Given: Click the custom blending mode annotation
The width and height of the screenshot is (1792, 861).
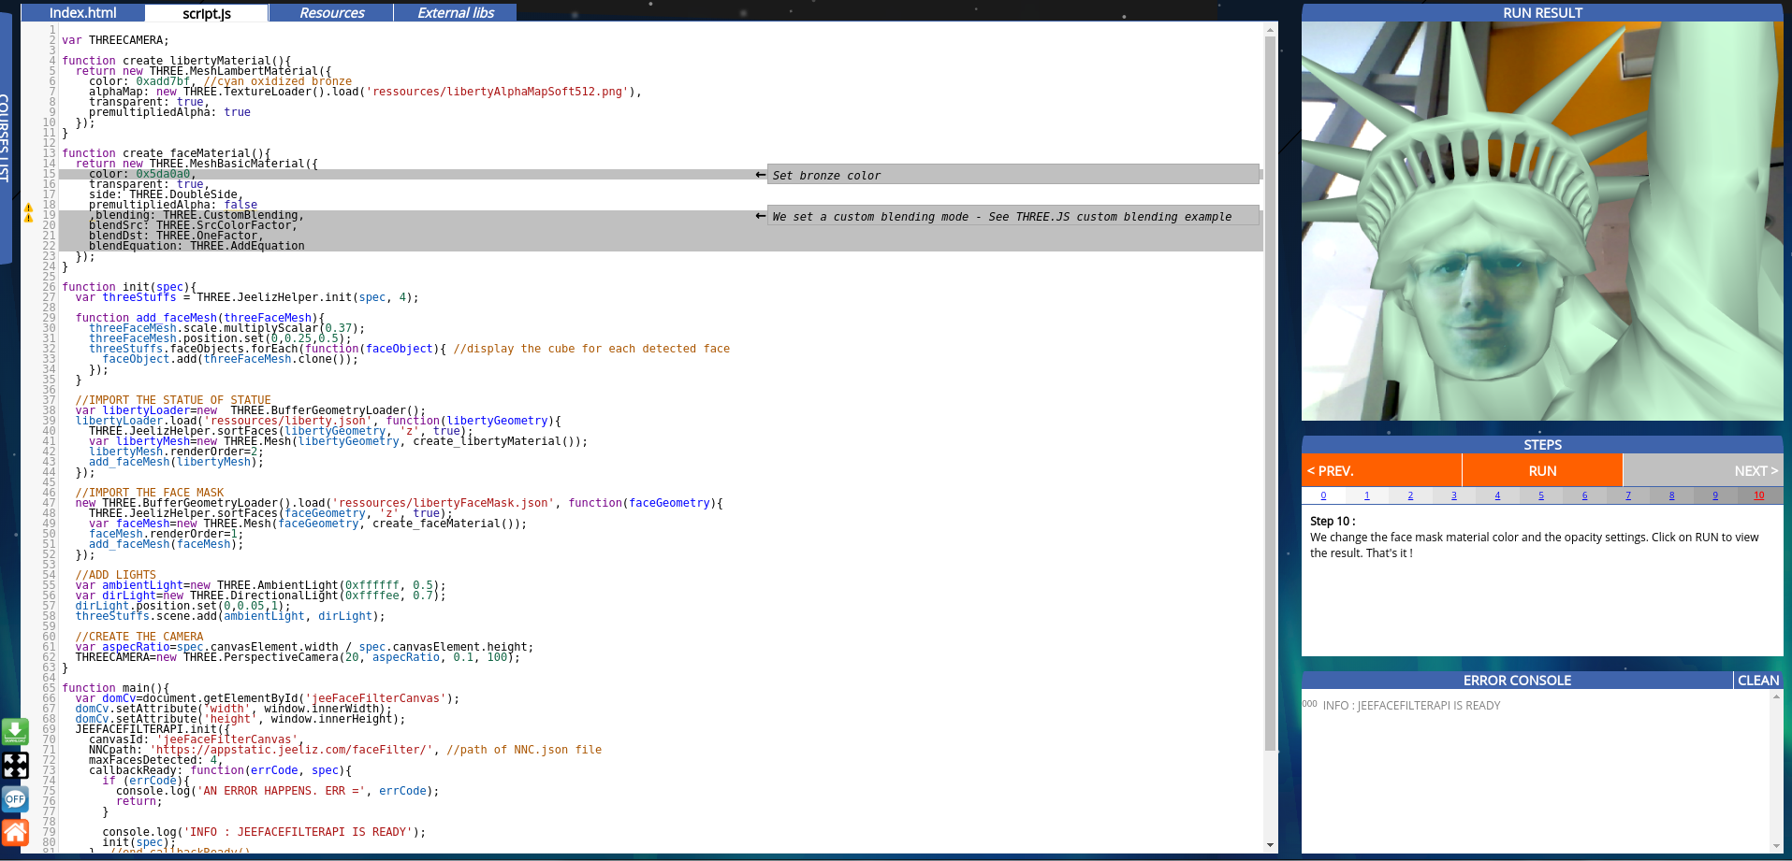Looking at the screenshot, I should pos(1013,216).
